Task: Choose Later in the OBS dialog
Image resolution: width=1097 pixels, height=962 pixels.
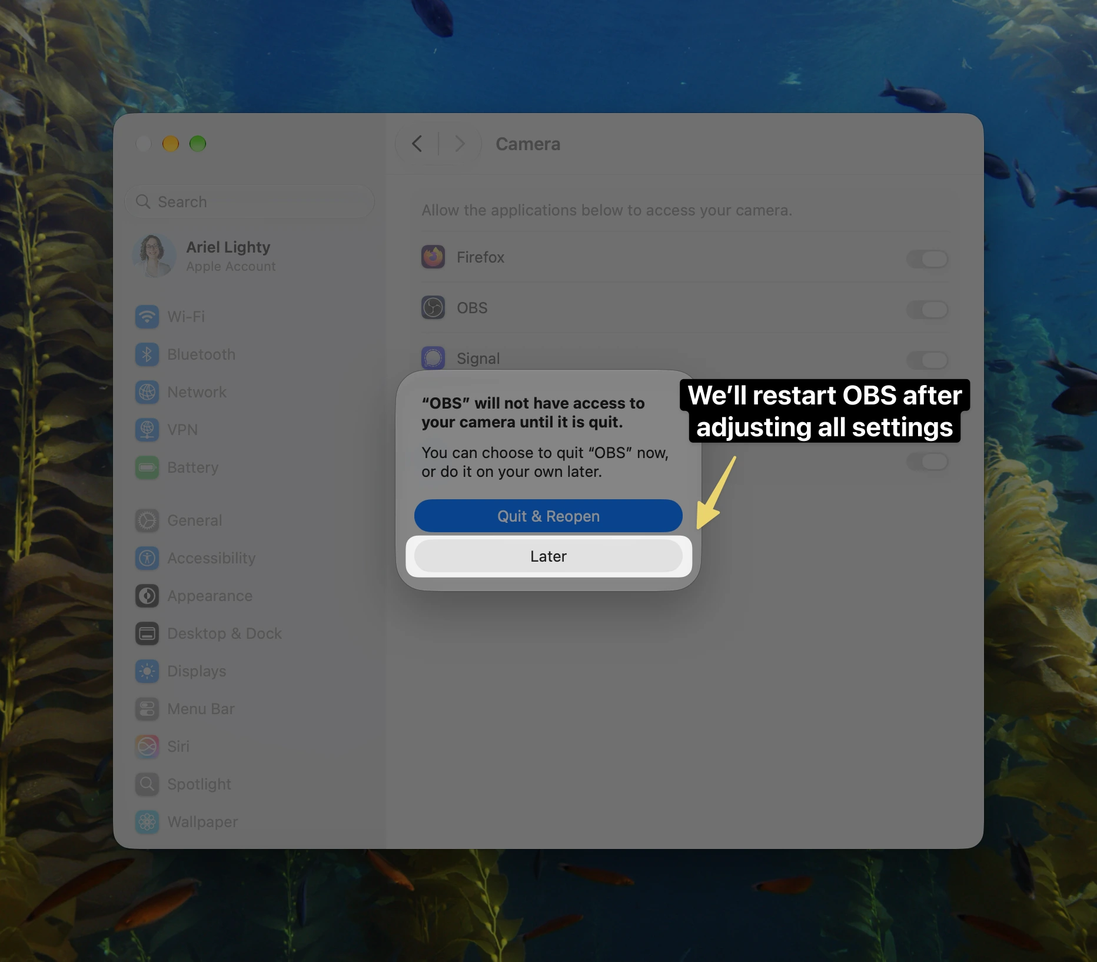Action: tap(548, 556)
